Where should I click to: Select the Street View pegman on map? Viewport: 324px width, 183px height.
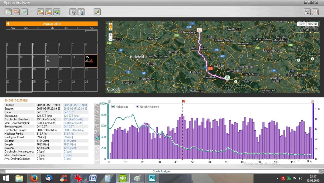[x=110, y=27]
